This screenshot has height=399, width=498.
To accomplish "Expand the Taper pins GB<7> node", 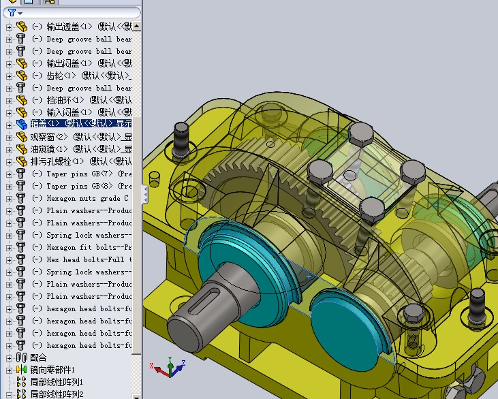I will coord(10,174).
